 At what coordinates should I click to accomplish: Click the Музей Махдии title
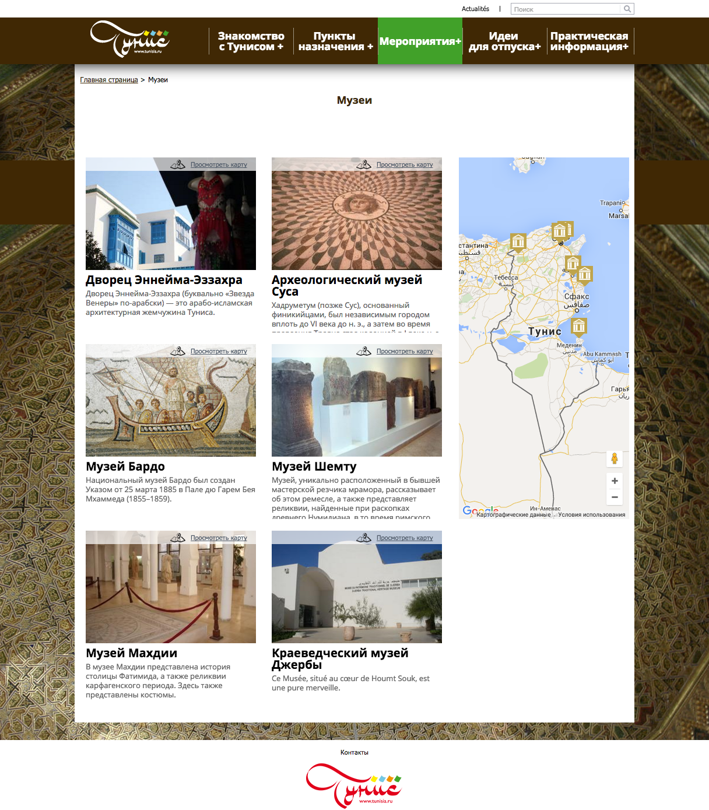pyautogui.click(x=131, y=653)
